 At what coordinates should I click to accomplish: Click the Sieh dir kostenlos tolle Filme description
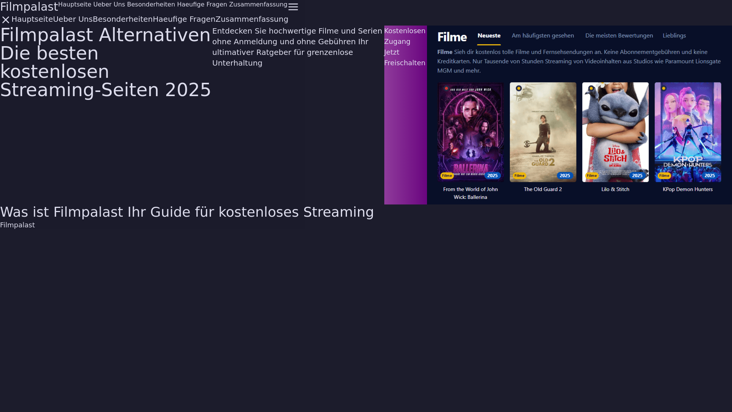click(x=579, y=61)
